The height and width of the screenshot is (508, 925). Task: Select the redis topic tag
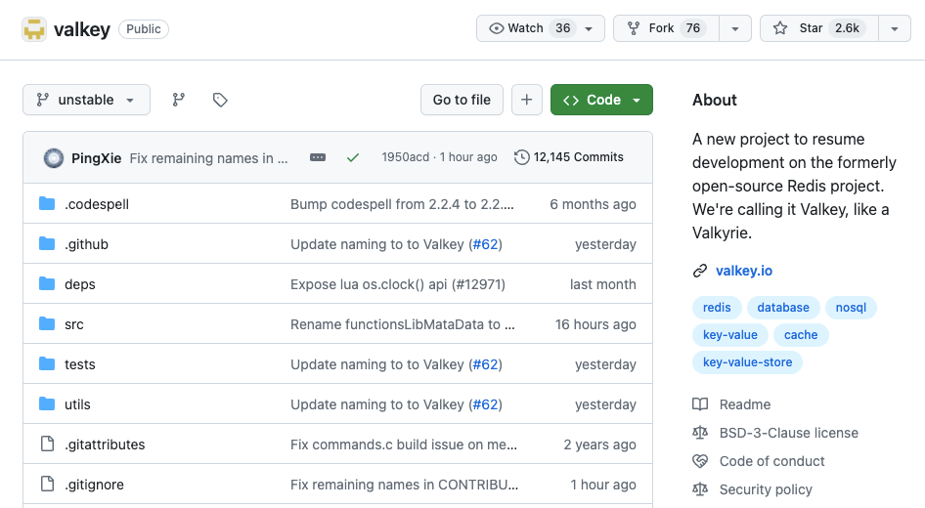pyautogui.click(x=717, y=308)
